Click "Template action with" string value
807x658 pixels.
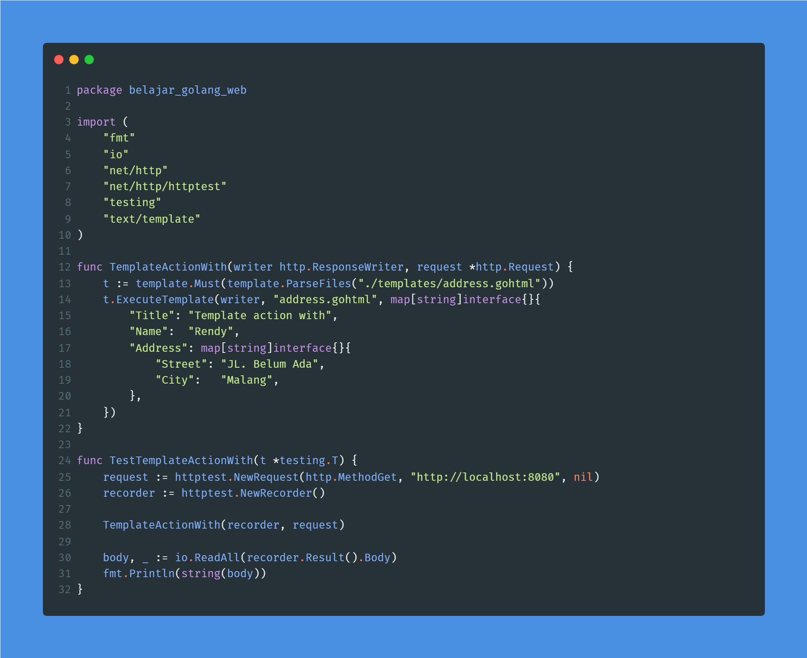[260, 315]
